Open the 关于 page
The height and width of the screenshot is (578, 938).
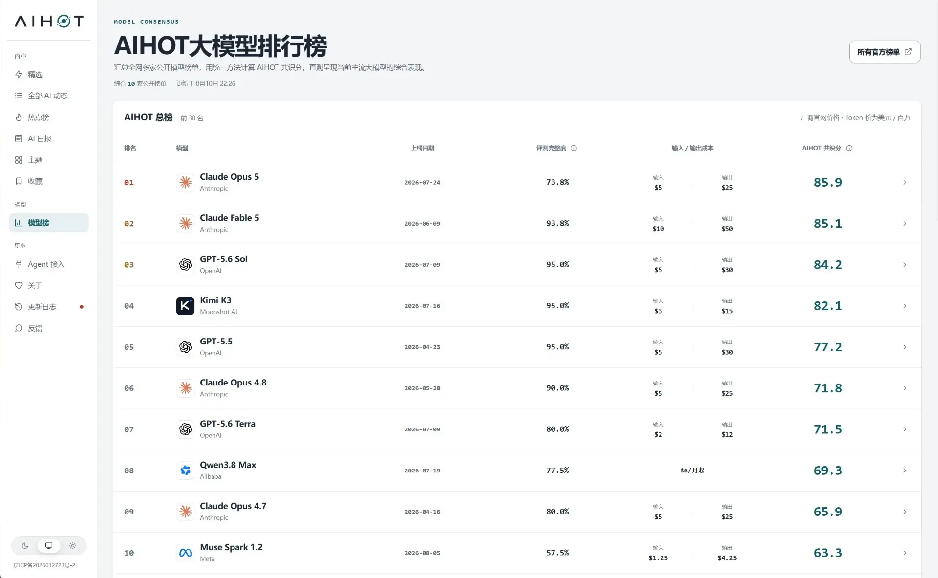(49, 285)
